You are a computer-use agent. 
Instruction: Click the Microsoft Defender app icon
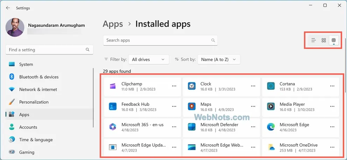click(x=192, y=127)
